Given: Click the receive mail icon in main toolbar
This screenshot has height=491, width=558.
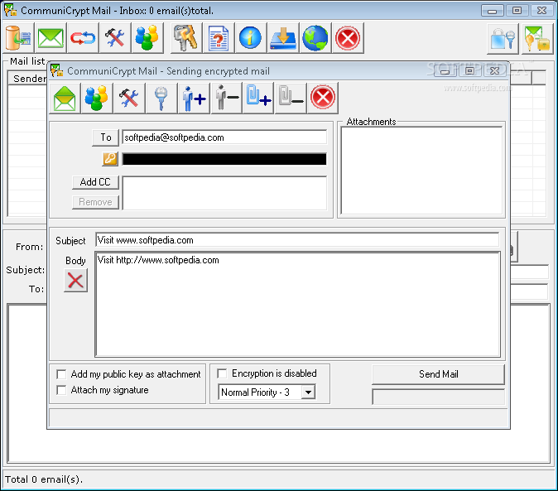Looking at the screenshot, I should 18,38.
